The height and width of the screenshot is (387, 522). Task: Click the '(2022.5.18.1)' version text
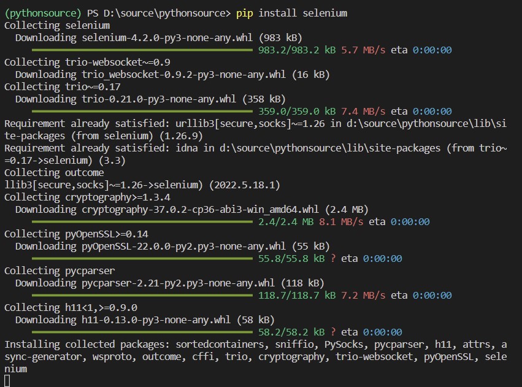[244, 185]
